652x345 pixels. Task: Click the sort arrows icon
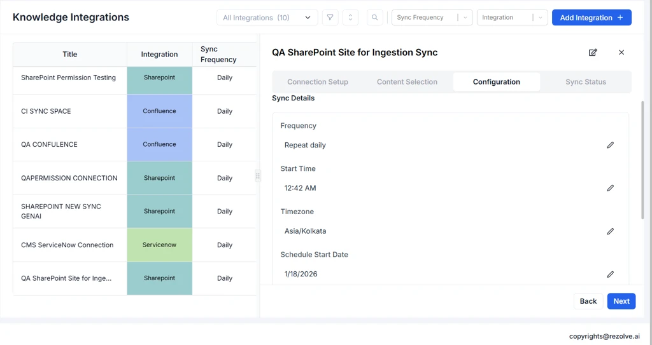pyautogui.click(x=350, y=18)
